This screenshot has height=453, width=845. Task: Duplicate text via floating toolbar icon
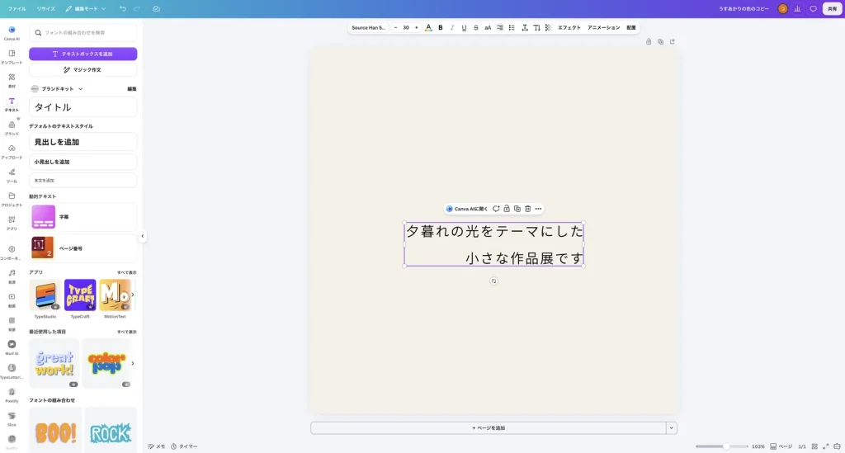[517, 209]
